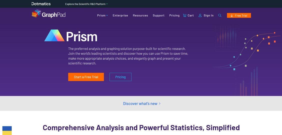Viewport: 282px width, 135px height.
Task: Open Pricing in the navigation bar
Action: tap(174, 15)
